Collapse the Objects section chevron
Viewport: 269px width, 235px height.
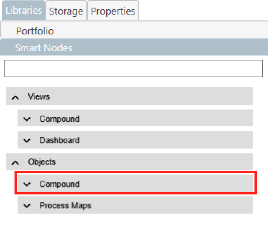pyautogui.click(x=15, y=162)
